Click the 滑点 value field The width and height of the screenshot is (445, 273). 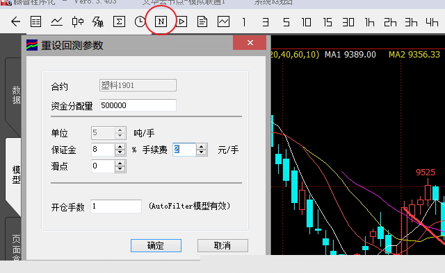[103, 166]
